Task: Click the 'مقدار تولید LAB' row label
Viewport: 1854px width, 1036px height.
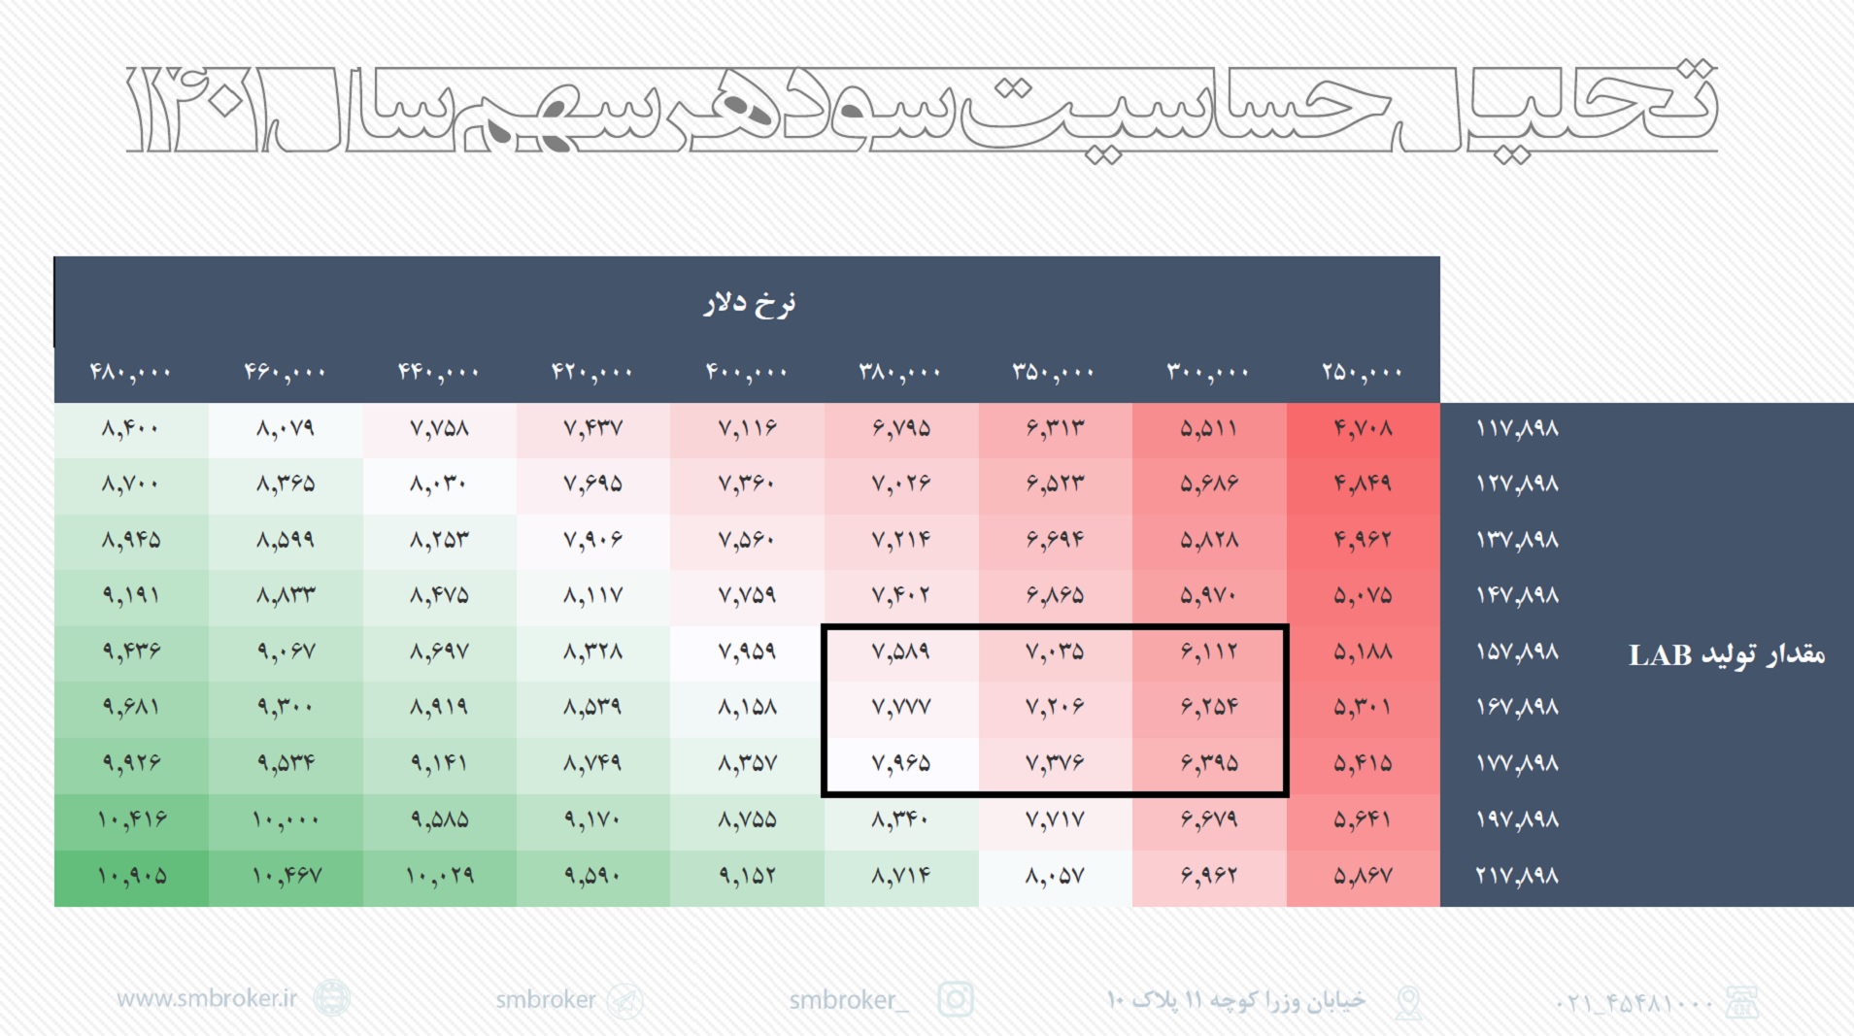Action: (x=1726, y=655)
